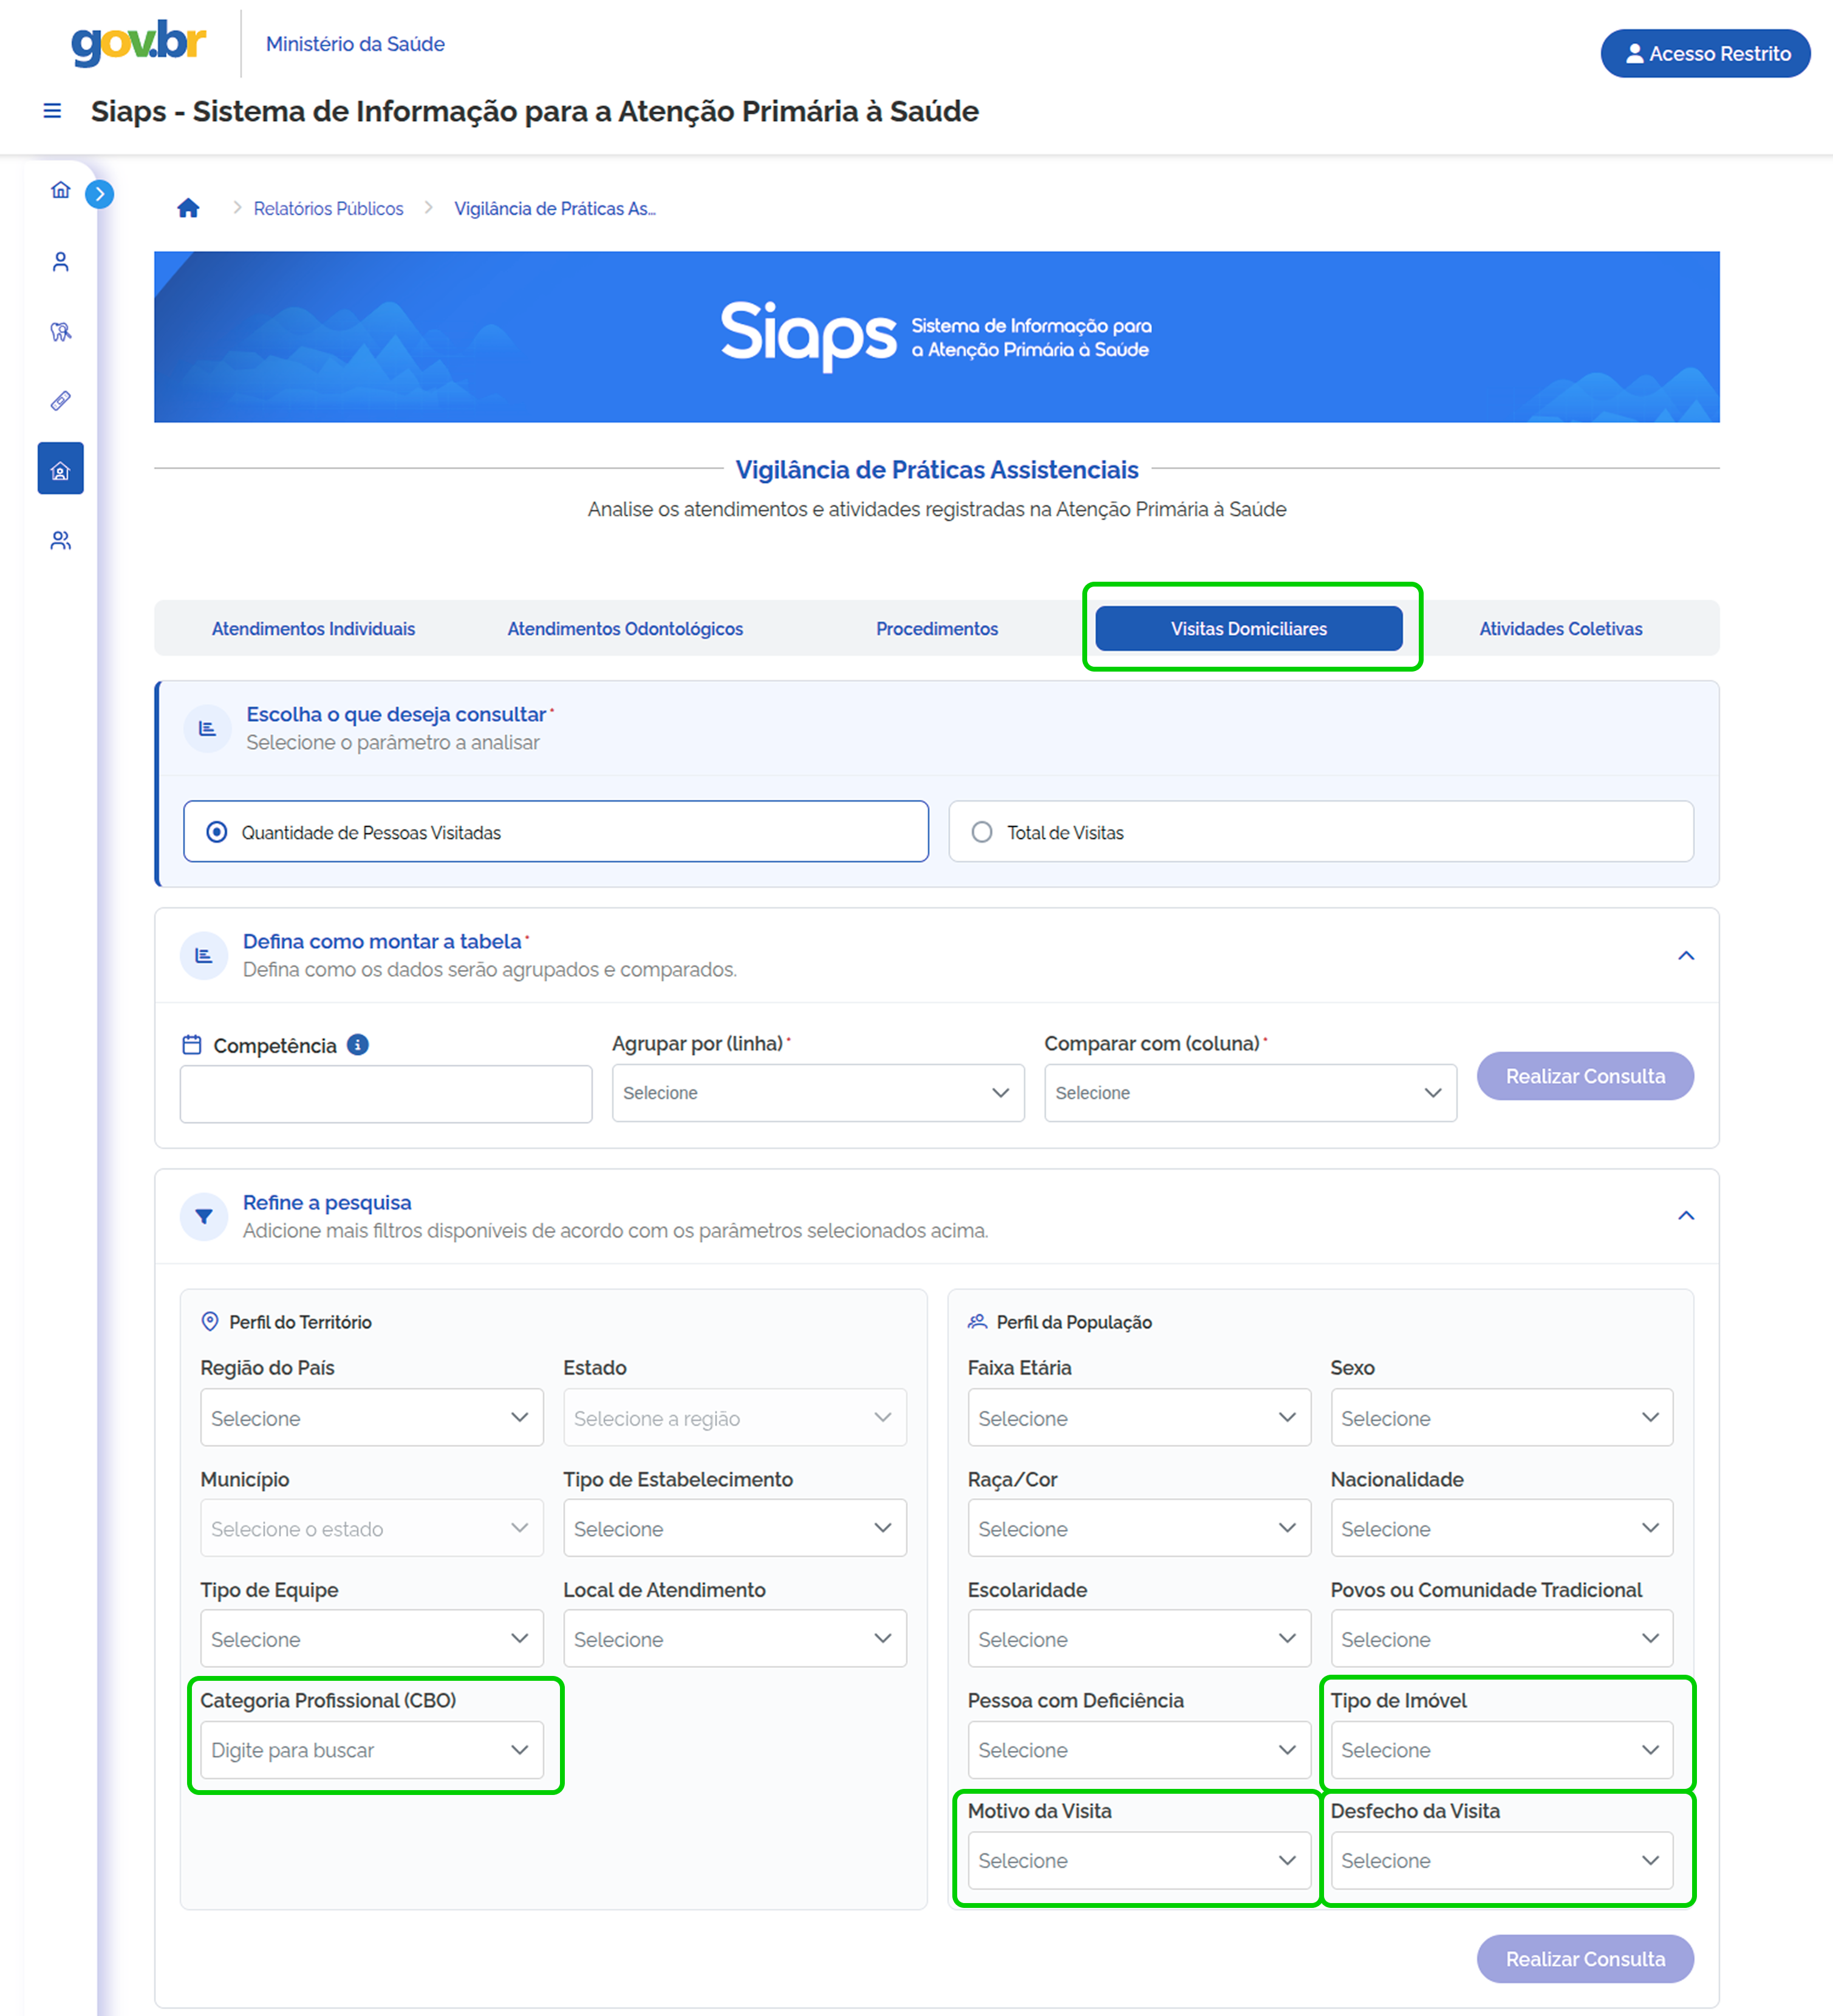Open Pessoa com Deficiência dropdown

tap(1139, 1750)
